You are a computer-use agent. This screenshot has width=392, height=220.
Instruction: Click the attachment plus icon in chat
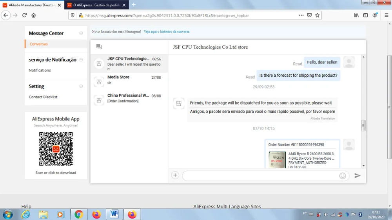click(x=175, y=175)
